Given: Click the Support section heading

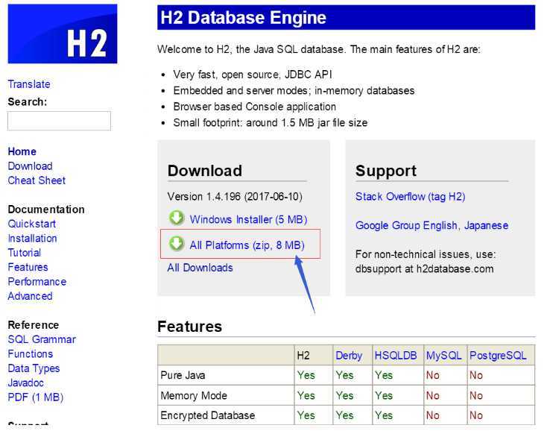Looking at the screenshot, I should [x=386, y=171].
